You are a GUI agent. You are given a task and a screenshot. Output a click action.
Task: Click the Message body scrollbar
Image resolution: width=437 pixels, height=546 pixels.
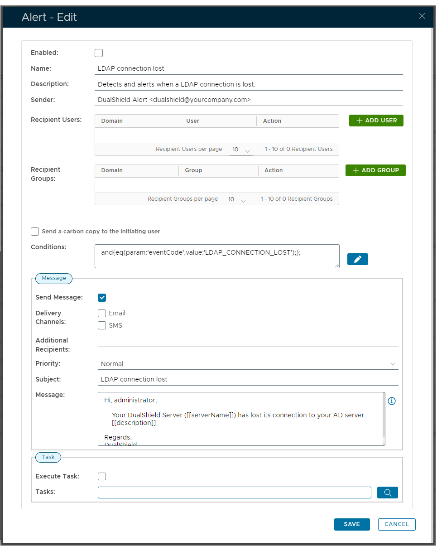click(384, 417)
